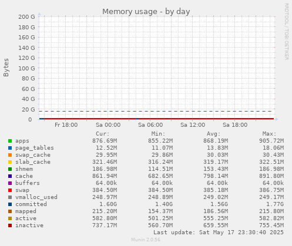292x246 pixels.
Task: Click the indigo cache legend swatch
Action: pyautogui.click(x=10, y=176)
